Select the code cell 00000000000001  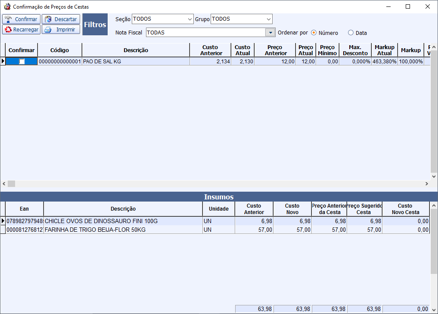[60, 62]
